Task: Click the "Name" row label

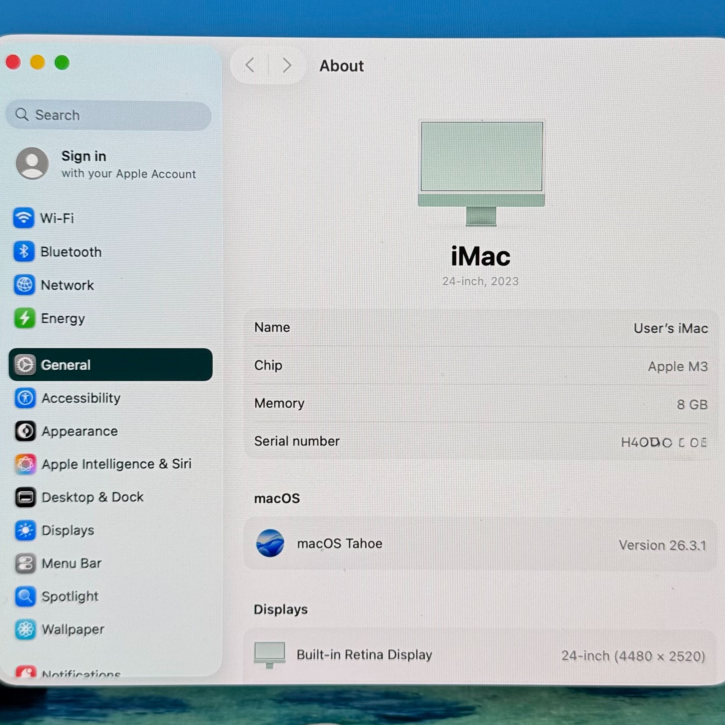Action: [x=272, y=327]
